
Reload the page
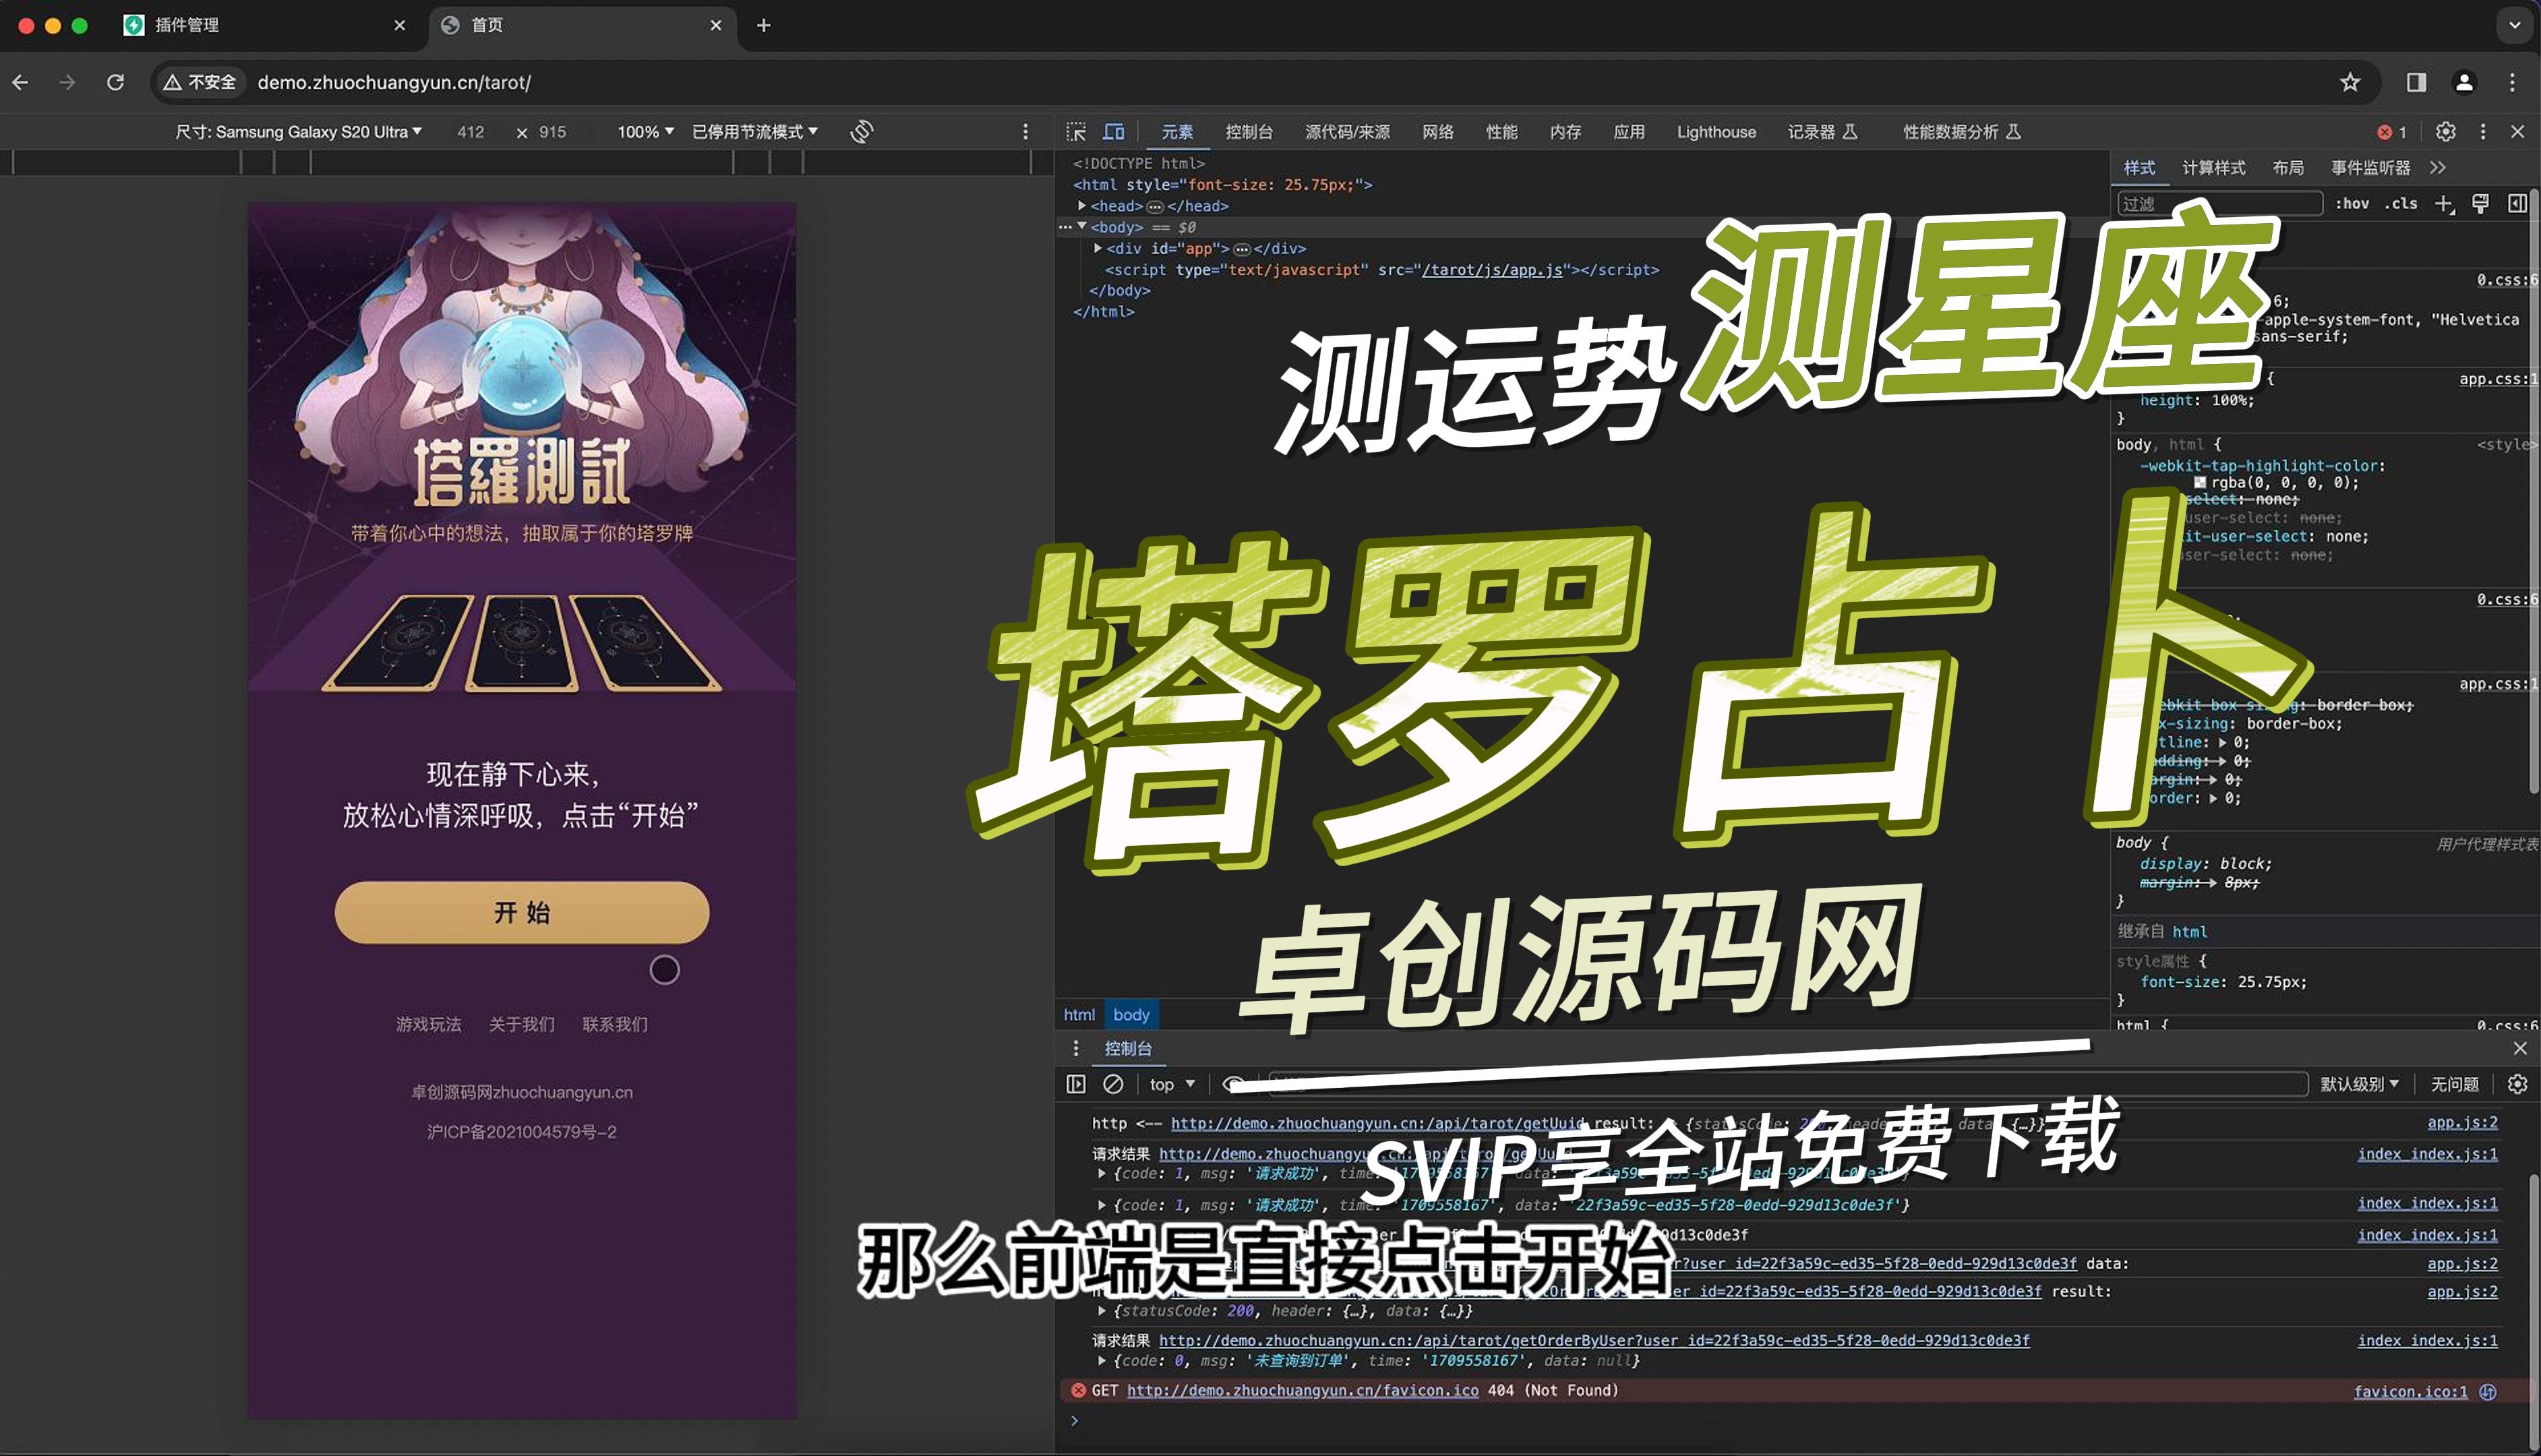coord(116,82)
